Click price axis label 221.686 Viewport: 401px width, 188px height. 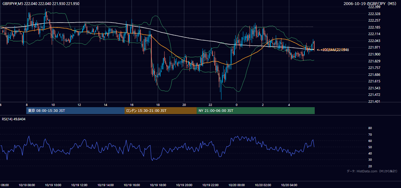tap(374, 75)
